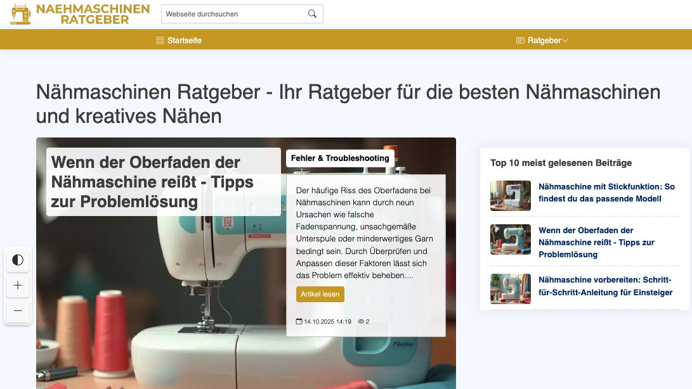Viewport: 692px width, 389px height.
Task: Open the 'Nähmaschine vorbereiten' guide link
Action: [605, 286]
